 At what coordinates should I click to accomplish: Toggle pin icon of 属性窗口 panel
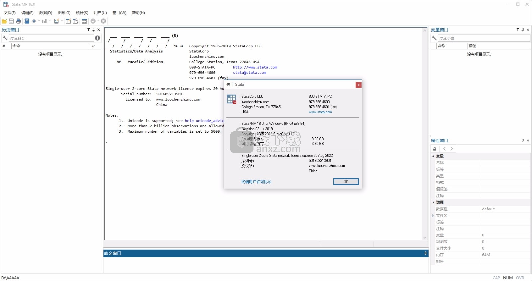tap(523, 140)
